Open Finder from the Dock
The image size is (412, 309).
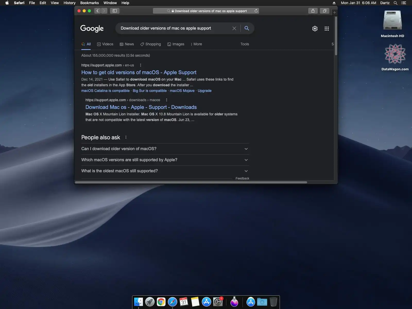pyautogui.click(x=139, y=302)
